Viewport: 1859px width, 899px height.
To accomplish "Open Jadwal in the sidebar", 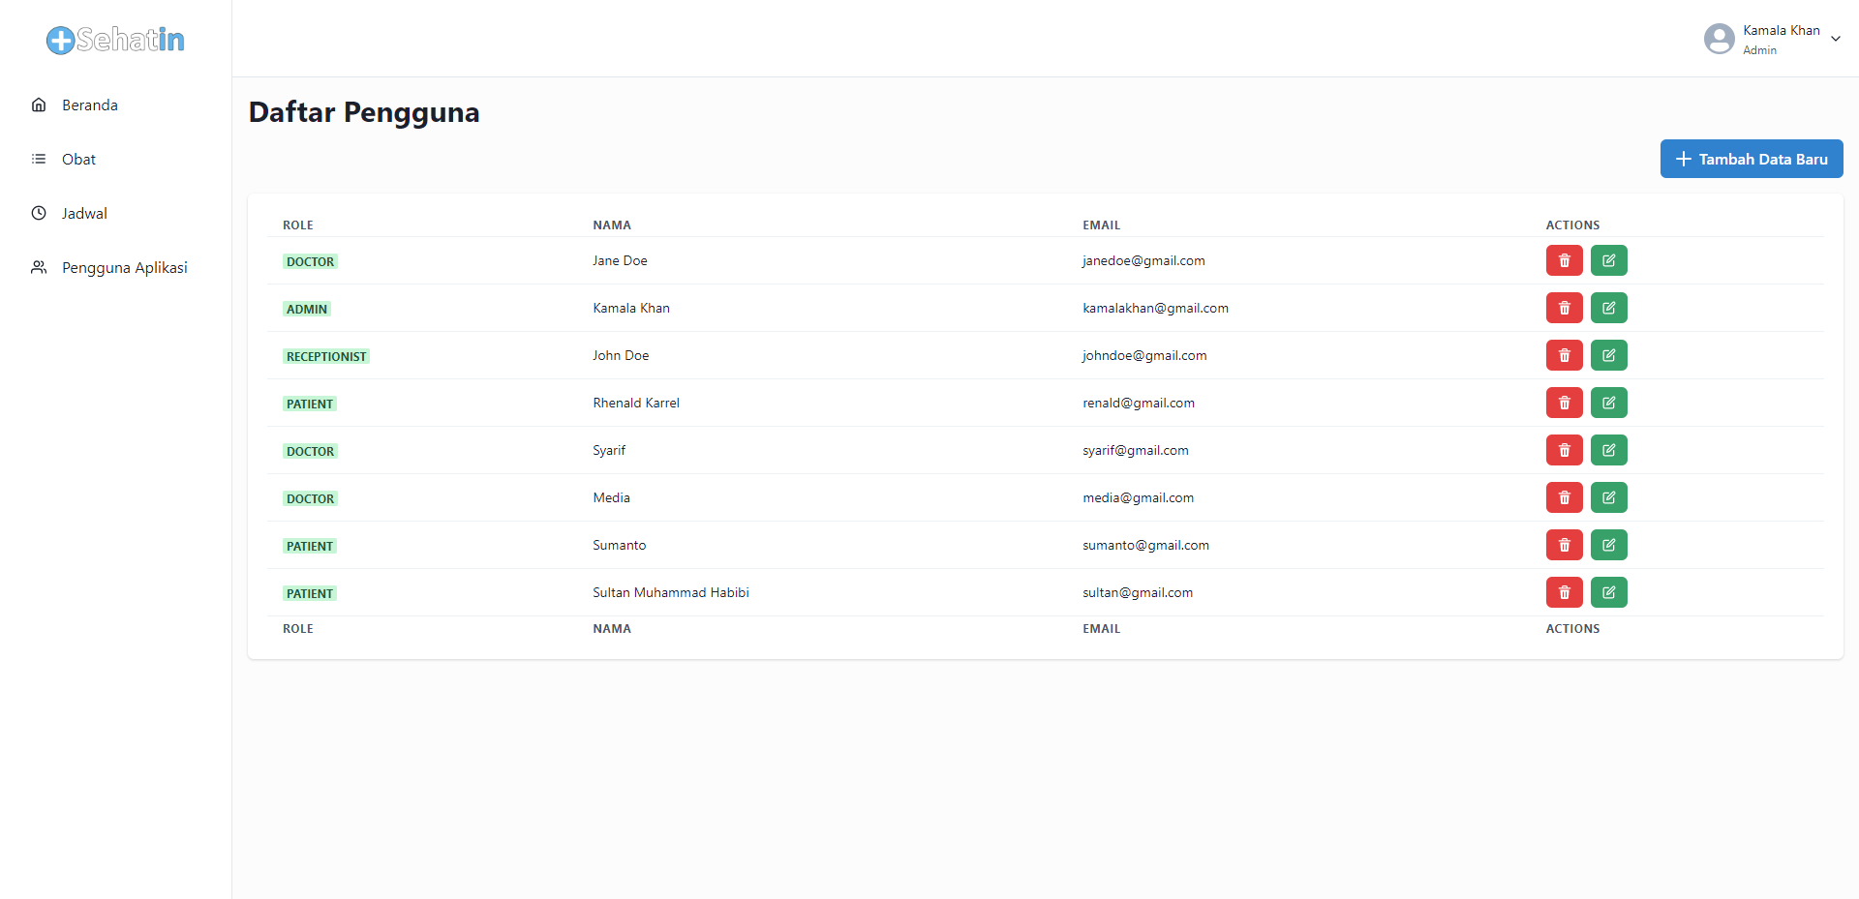I will [115, 213].
